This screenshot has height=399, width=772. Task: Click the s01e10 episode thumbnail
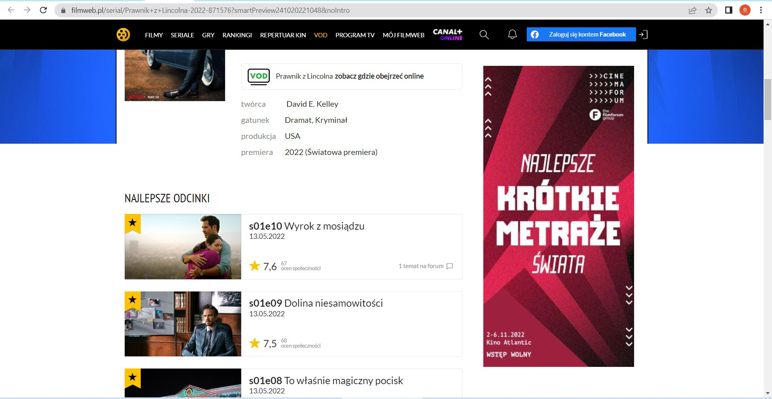click(183, 246)
